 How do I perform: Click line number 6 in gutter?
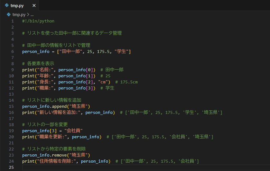[13, 52]
